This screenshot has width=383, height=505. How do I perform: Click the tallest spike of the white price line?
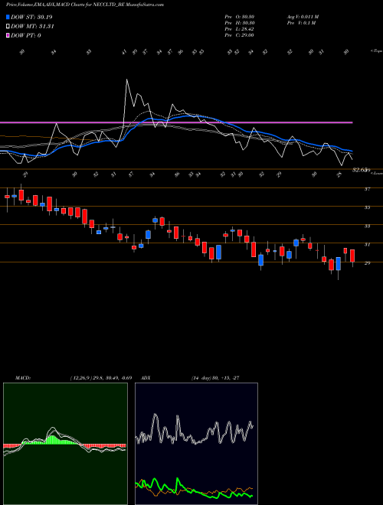point(126,80)
